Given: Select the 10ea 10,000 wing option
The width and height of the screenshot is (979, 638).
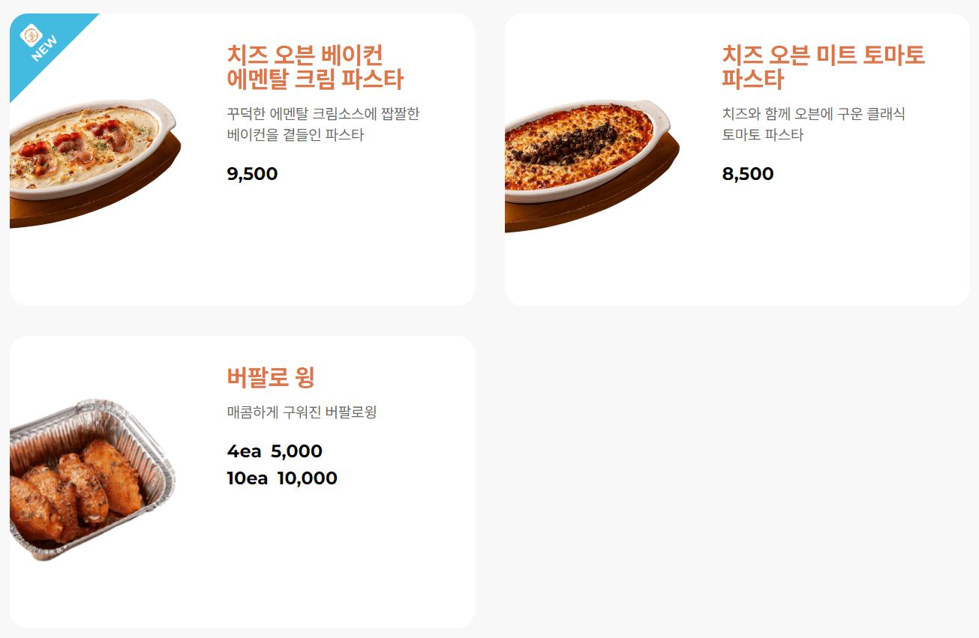Looking at the screenshot, I should [x=282, y=478].
